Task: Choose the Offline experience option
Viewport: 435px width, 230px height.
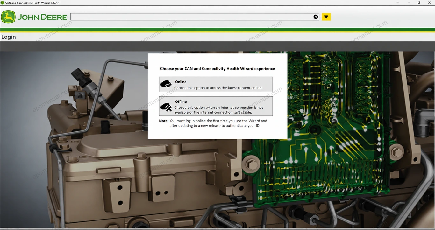Action: coord(216,106)
